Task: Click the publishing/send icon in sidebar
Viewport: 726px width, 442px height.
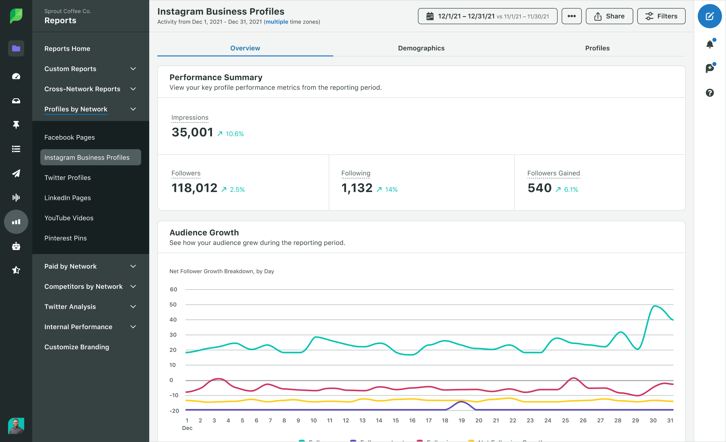Action: coord(16,173)
